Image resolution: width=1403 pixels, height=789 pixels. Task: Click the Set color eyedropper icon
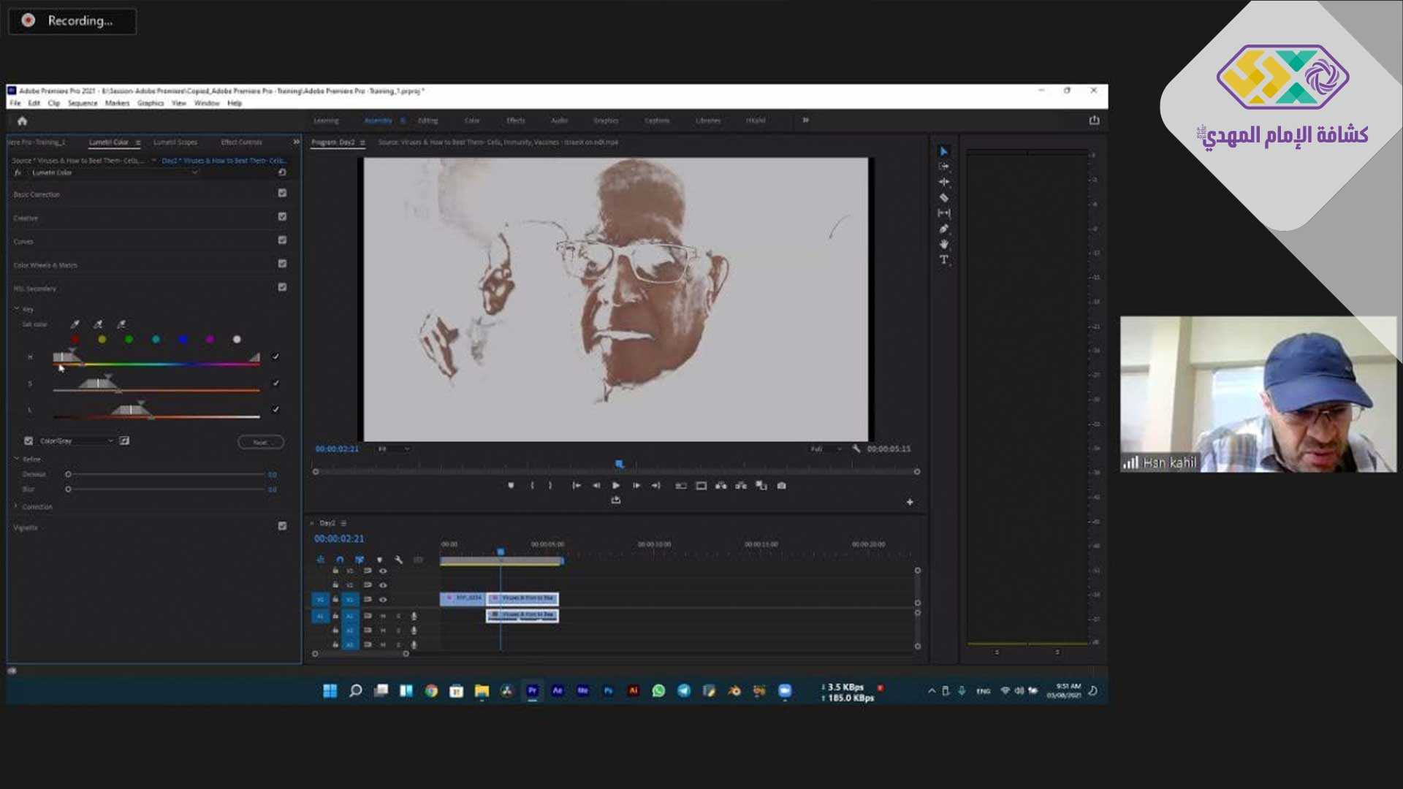pyautogui.click(x=75, y=324)
